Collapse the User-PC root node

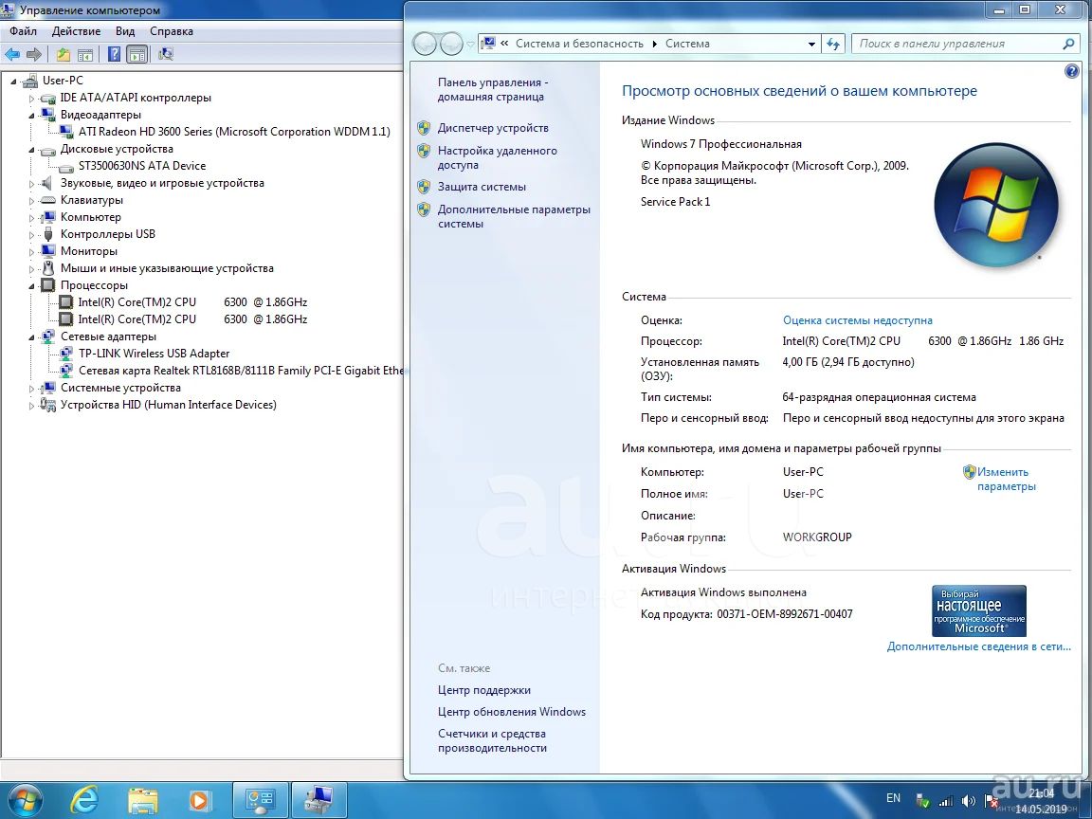(x=13, y=81)
